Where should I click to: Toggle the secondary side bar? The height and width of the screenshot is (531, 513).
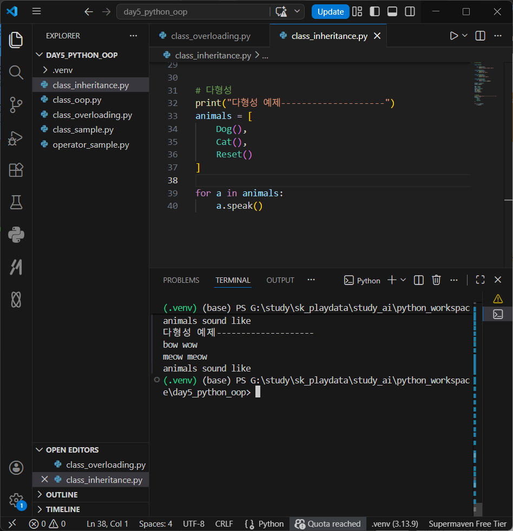pyautogui.click(x=410, y=12)
